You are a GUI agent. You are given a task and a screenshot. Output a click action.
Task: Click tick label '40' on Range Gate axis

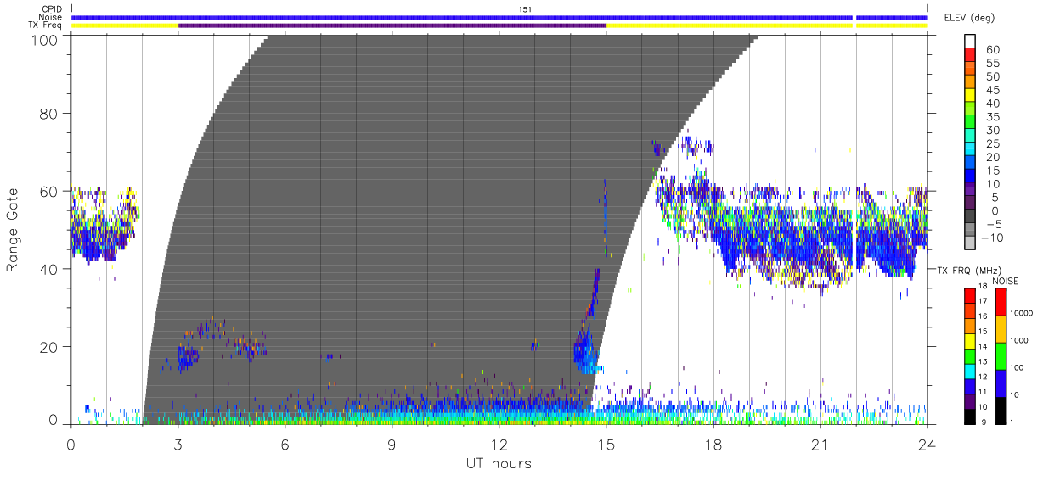pyautogui.click(x=48, y=269)
